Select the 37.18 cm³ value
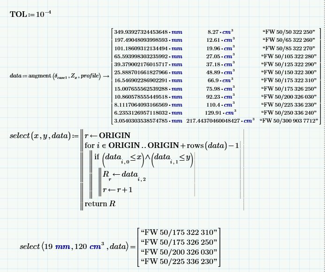 coord(220,64)
